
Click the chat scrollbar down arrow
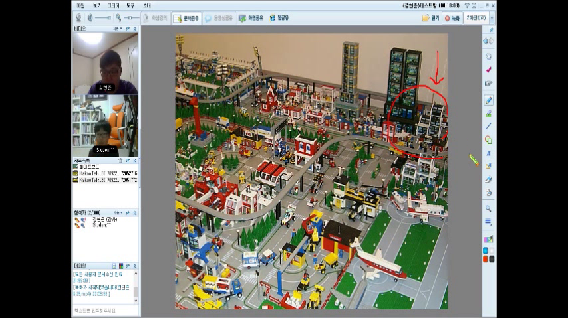pos(136,301)
